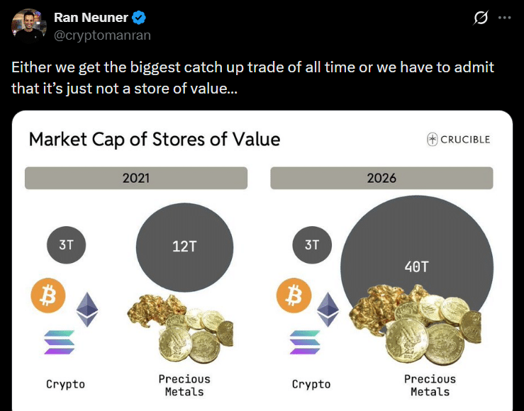This screenshot has height=411, width=524.
Task: Click the 2021 Ethereum logo
Action: point(88,308)
